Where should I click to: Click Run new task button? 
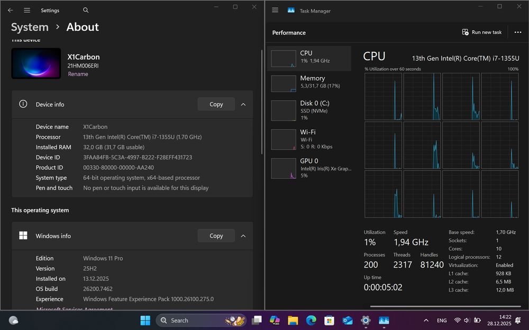coord(482,32)
